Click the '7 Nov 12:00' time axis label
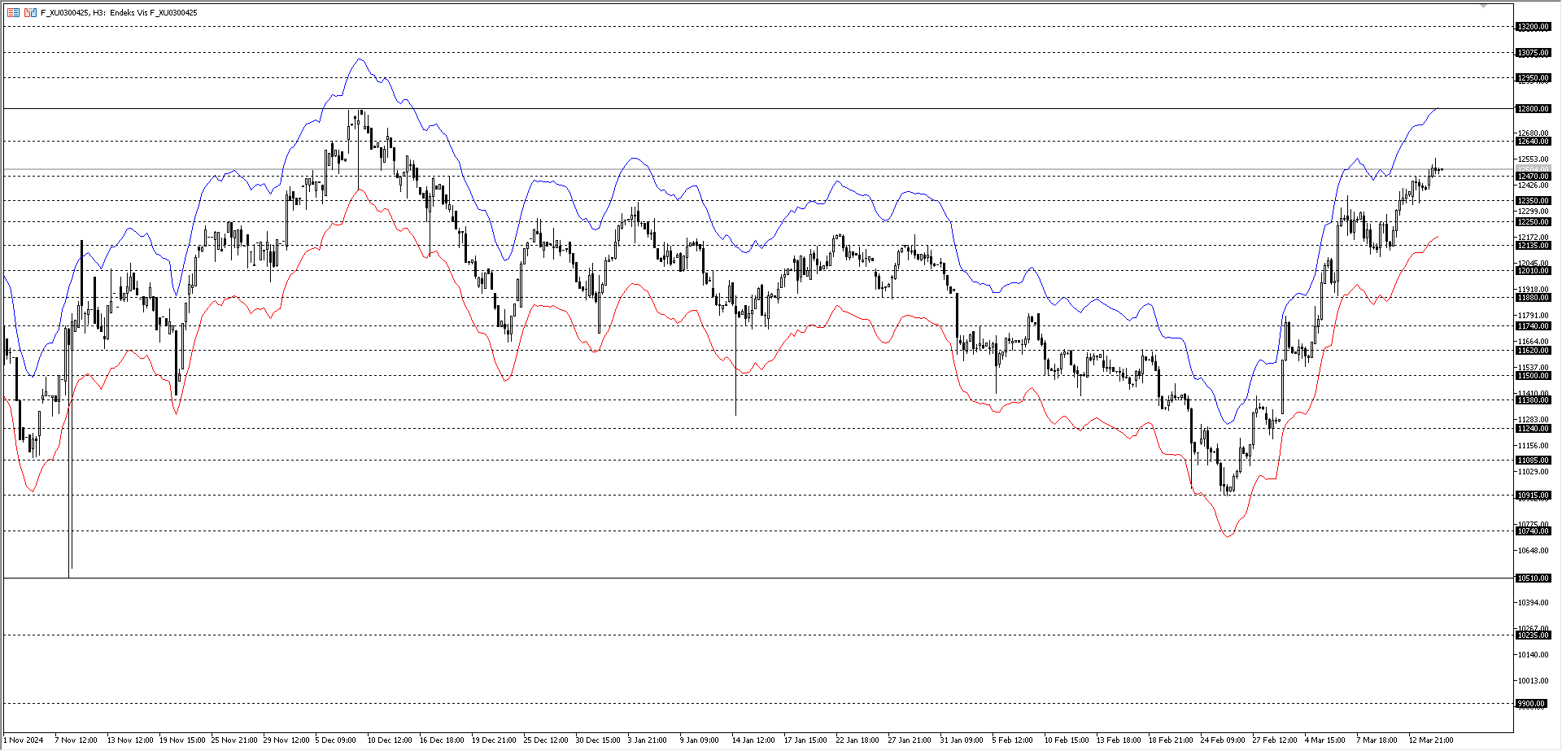This screenshot has width=1562, height=751. (76, 740)
